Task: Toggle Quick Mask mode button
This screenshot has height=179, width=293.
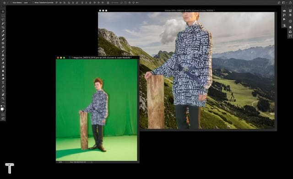Action: coord(3,115)
